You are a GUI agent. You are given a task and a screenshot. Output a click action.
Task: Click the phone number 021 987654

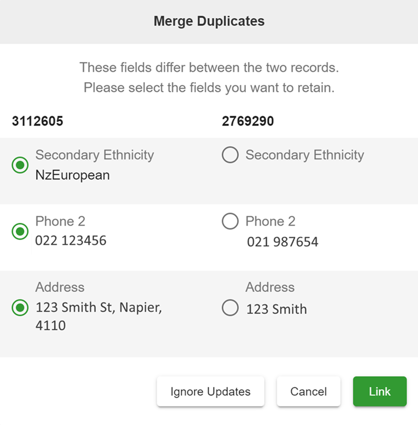tap(283, 242)
